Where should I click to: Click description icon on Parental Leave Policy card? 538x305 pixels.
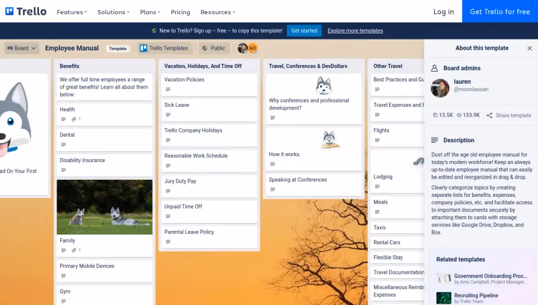tap(168, 242)
